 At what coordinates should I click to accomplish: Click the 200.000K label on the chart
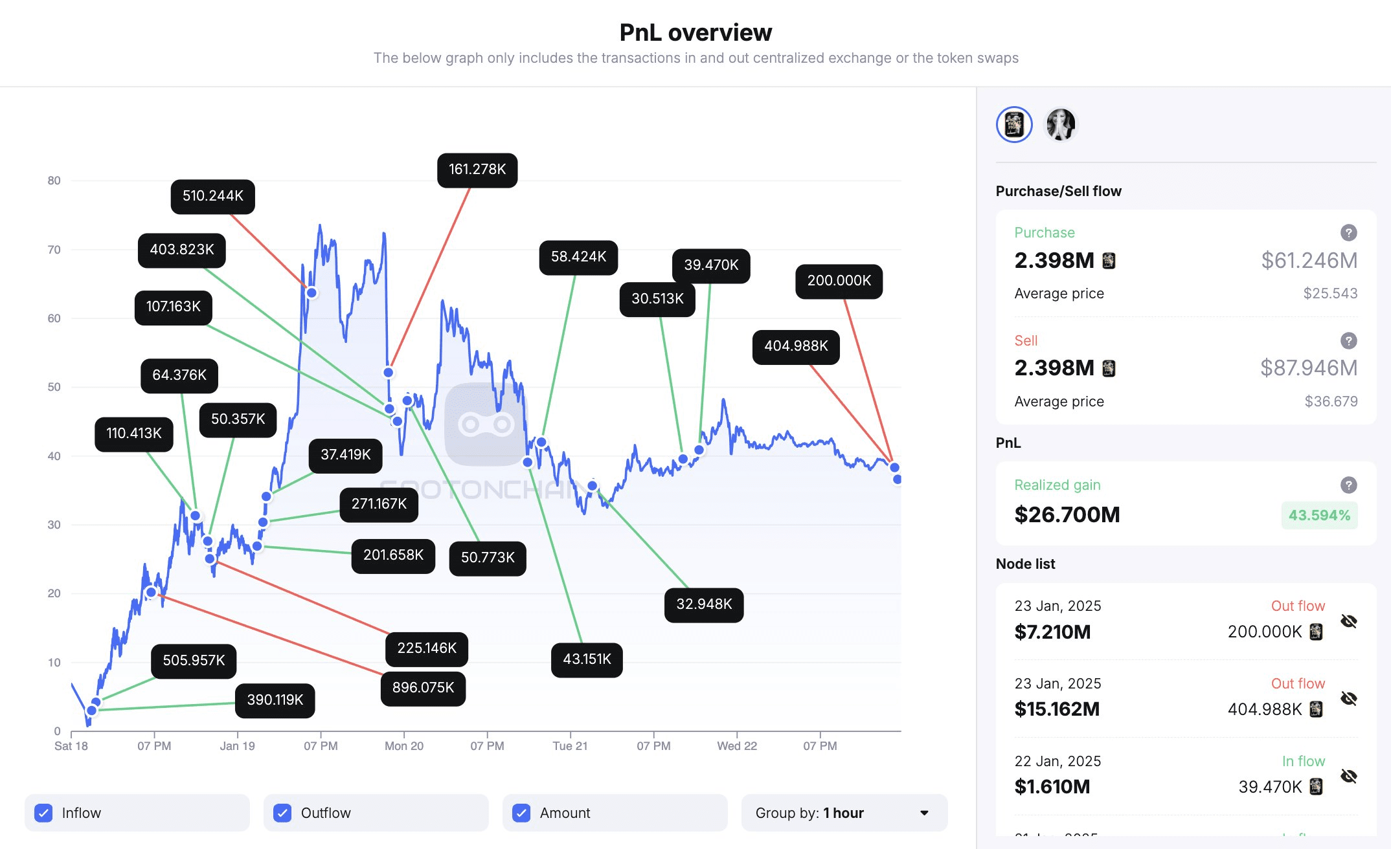pos(839,281)
